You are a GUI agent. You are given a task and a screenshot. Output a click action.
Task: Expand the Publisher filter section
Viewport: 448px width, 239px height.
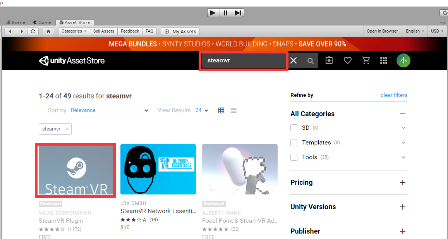tap(403, 231)
